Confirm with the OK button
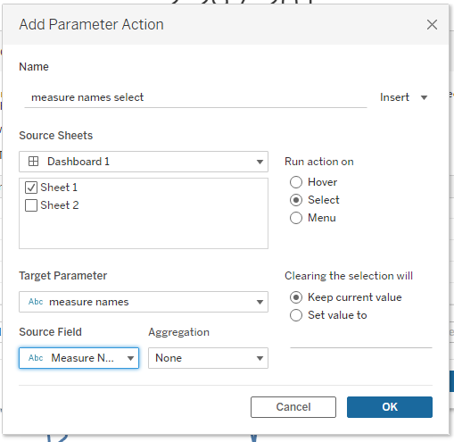Screen dimensions: 454x442 tap(390, 407)
